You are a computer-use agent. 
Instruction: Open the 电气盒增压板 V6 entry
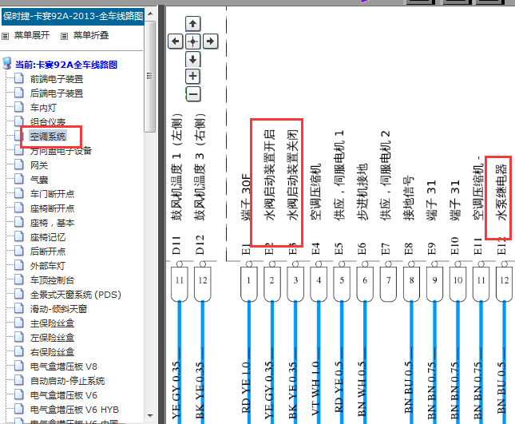coord(64,395)
